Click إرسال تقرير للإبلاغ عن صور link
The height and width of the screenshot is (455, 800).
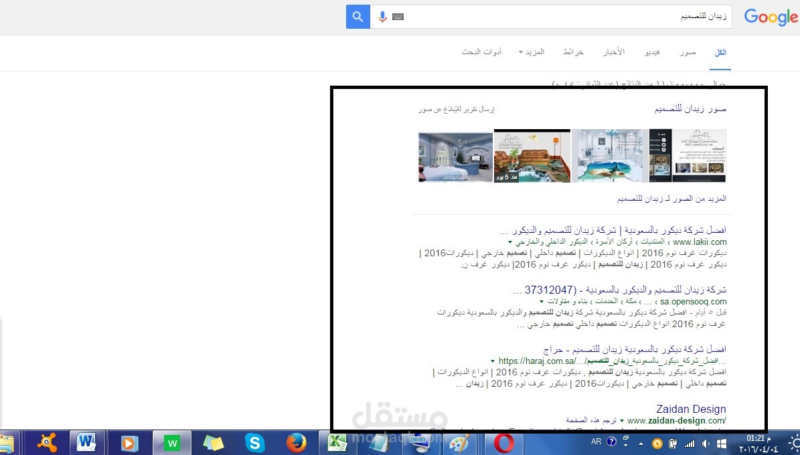(x=457, y=109)
